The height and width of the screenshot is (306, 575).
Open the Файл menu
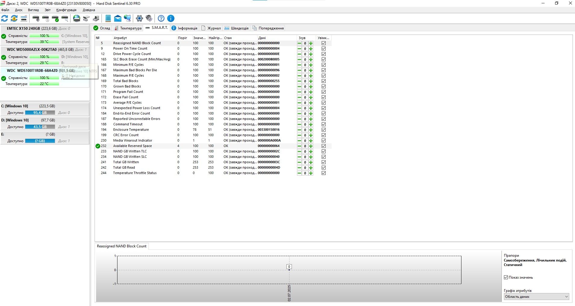click(x=5, y=10)
